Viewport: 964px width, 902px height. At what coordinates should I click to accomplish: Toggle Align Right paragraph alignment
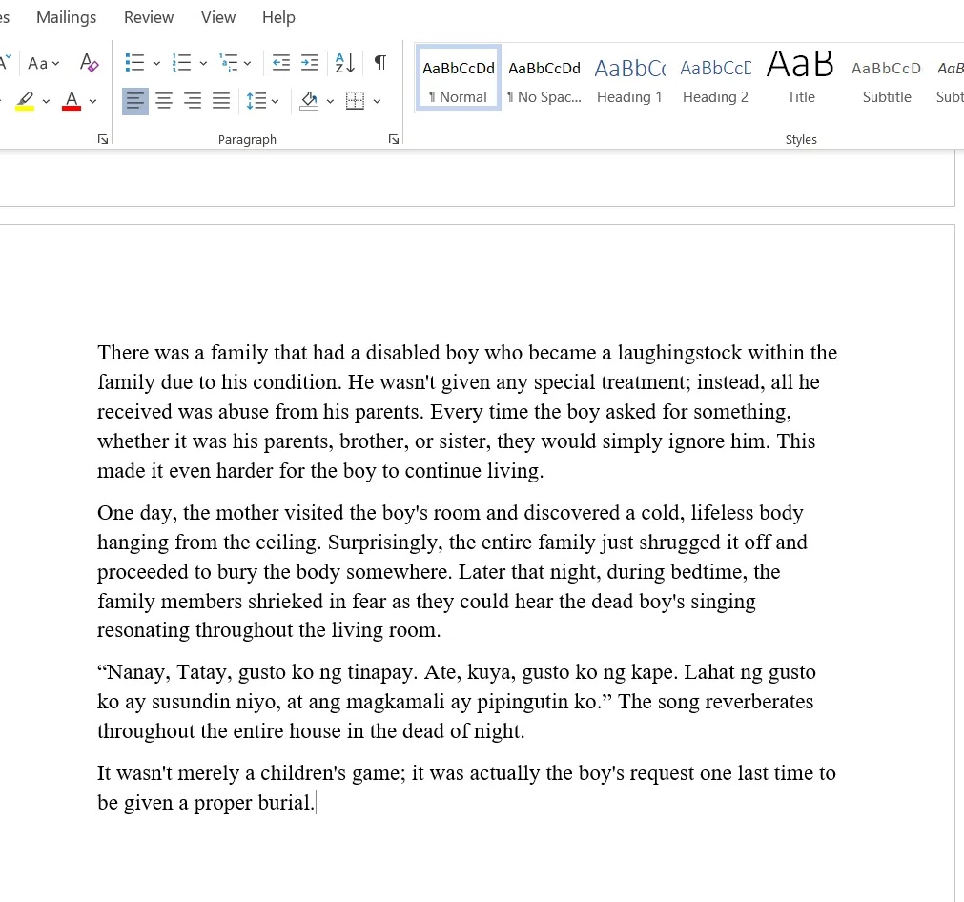point(193,101)
